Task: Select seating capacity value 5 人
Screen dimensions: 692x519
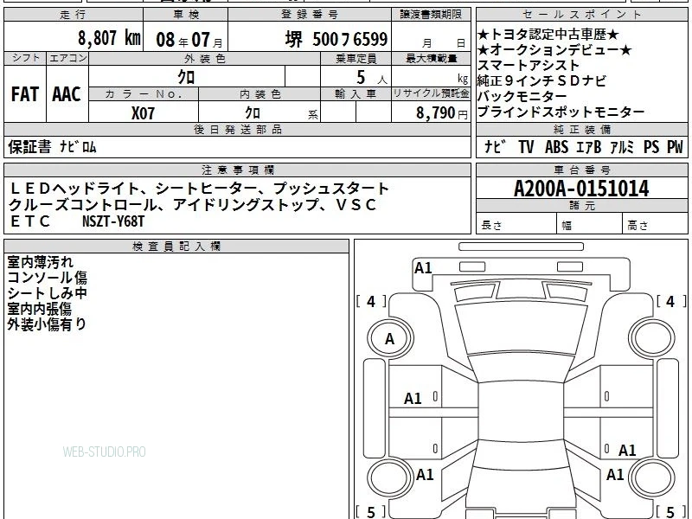Action: point(372,78)
